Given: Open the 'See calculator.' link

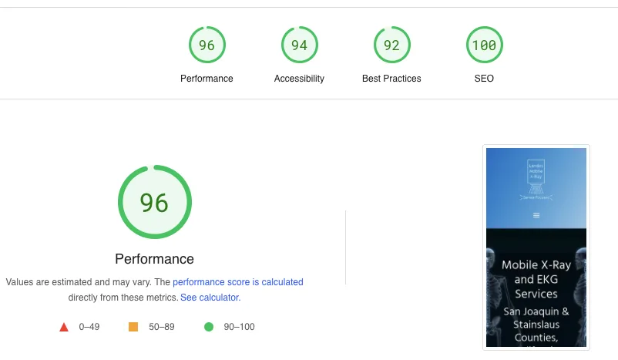Looking at the screenshot, I should pyautogui.click(x=210, y=298).
